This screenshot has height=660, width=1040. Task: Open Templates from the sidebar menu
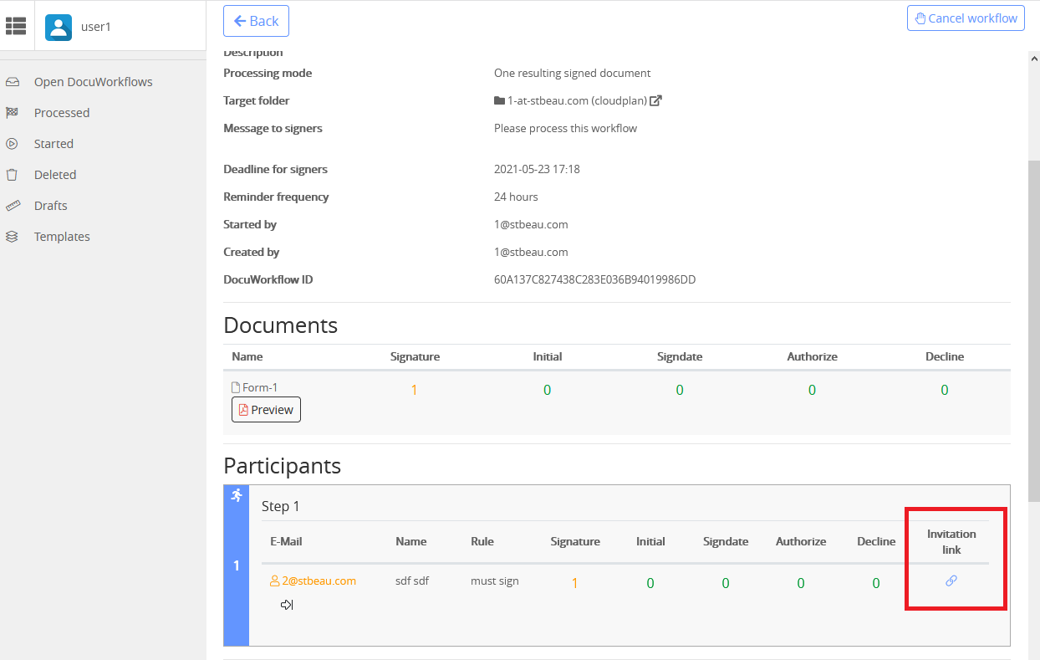(62, 236)
